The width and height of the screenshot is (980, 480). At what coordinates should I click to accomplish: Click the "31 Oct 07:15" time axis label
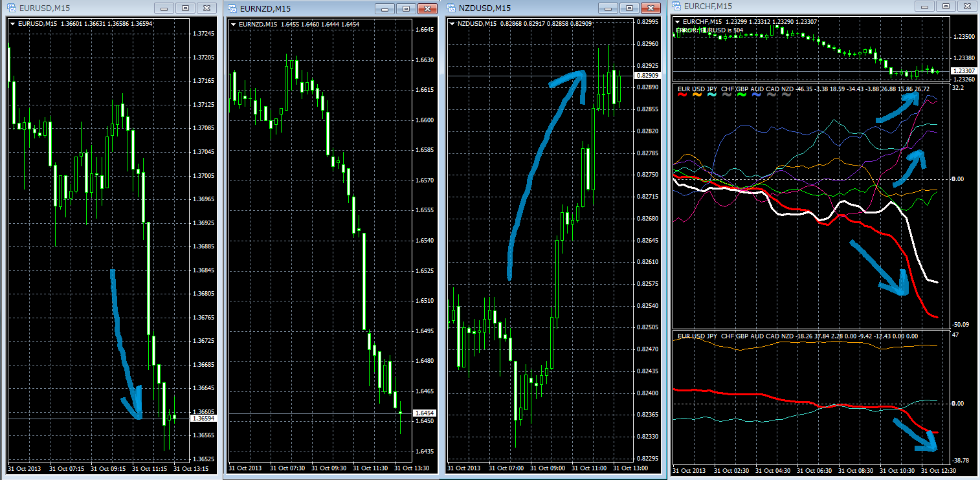(67, 468)
